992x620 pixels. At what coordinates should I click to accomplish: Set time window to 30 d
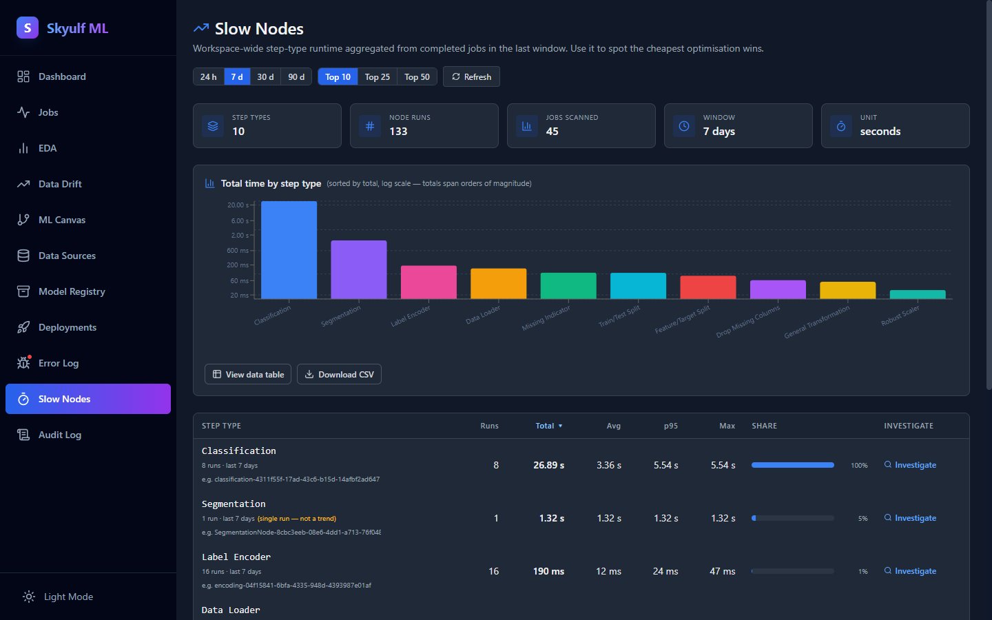[265, 76]
